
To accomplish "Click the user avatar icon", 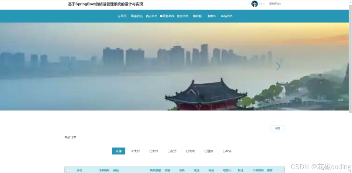I will click(x=255, y=4).
